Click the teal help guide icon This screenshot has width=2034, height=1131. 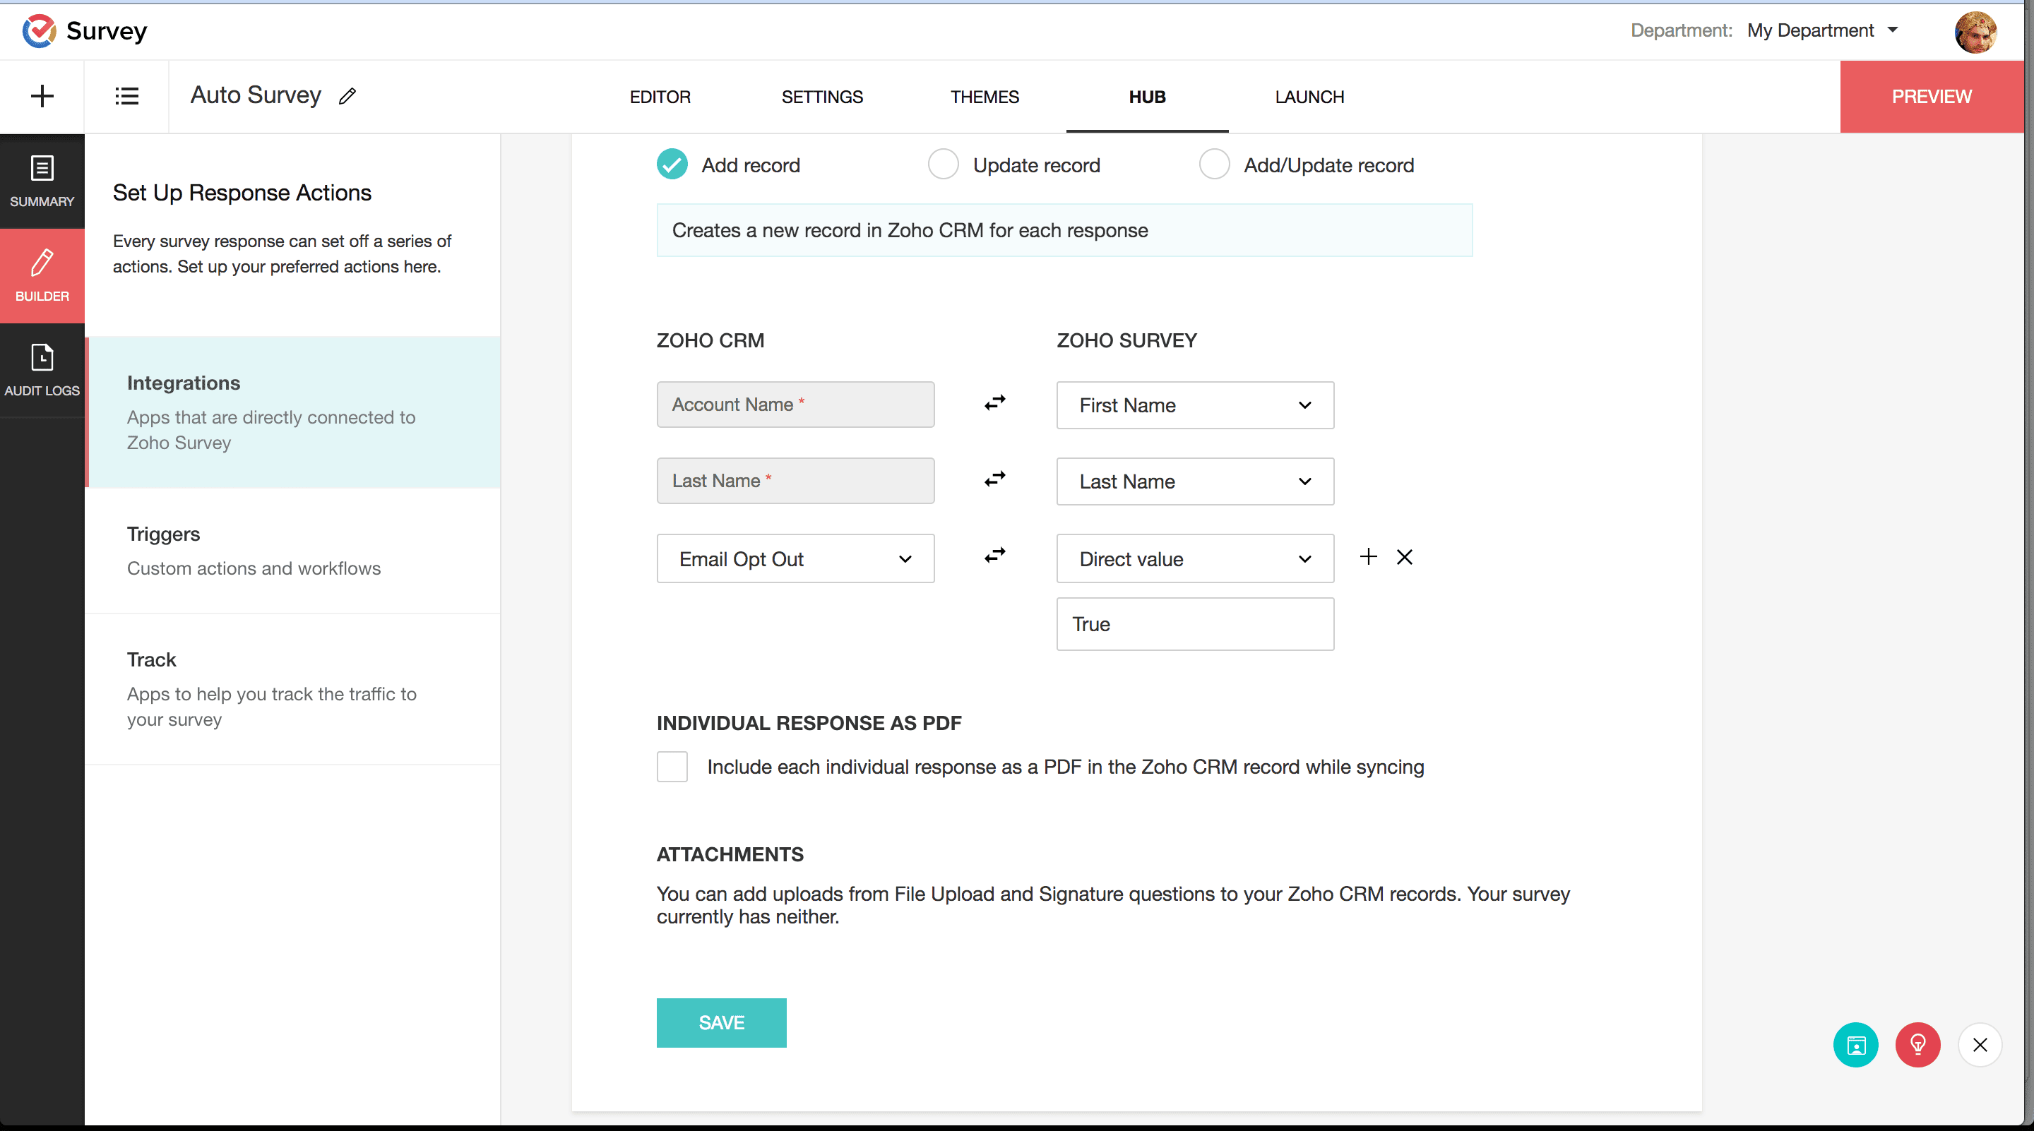point(1855,1045)
